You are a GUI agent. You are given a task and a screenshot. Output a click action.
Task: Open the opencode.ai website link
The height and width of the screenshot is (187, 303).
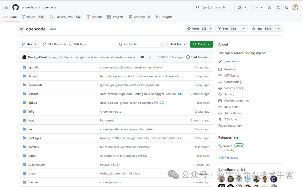(x=232, y=61)
